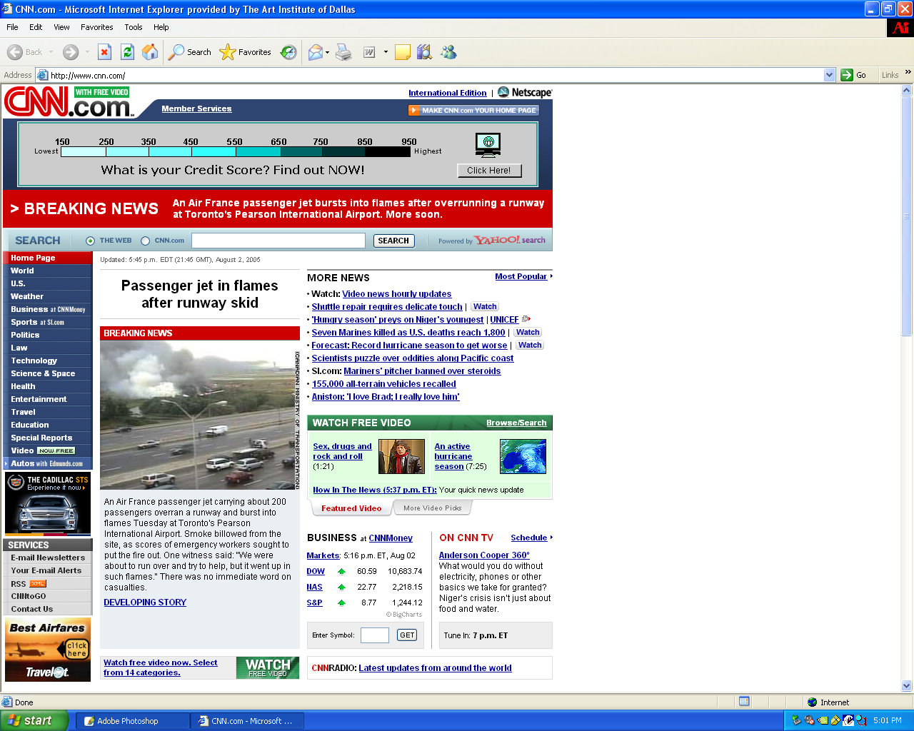The width and height of the screenshot is (914, 731).
Task: Open the Anderson Cooper 360° link
Action: [484, 555]
